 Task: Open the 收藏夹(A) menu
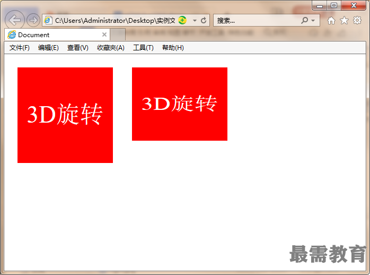tap(111, 48)
